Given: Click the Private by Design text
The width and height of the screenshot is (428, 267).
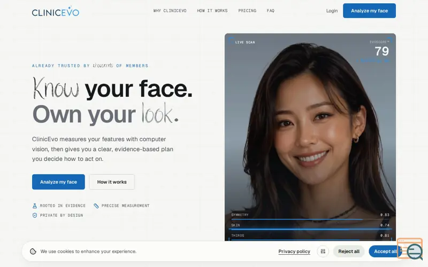Looking at the screenshot, I should coord(62,215).
